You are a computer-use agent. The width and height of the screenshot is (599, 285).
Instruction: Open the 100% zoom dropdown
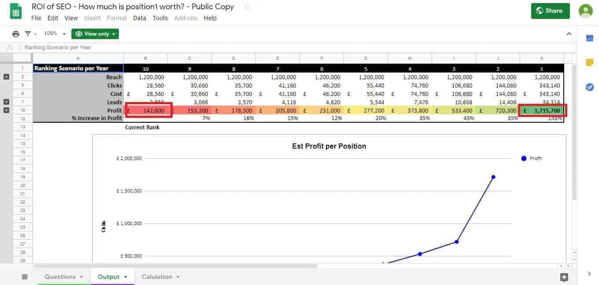pos(55,34)
